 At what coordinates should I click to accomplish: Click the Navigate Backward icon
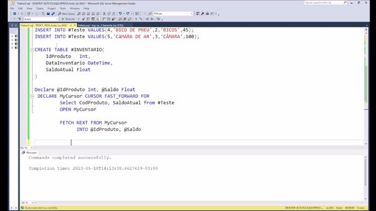(15, 13)
